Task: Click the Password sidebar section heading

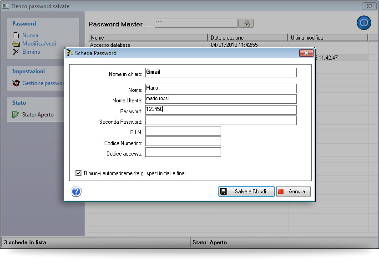Action: point(24,24)
